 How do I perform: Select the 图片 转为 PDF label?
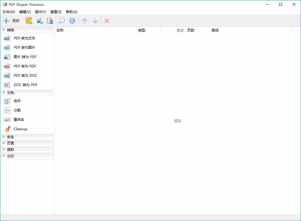point(25,57)
